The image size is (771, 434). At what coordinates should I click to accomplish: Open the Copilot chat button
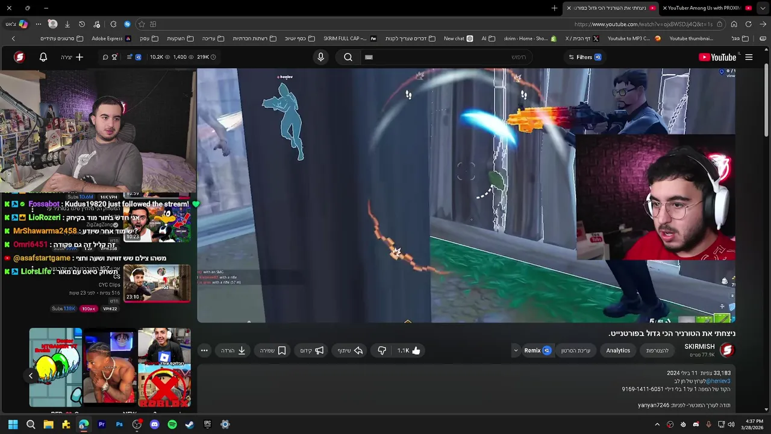tap(23, 24)
